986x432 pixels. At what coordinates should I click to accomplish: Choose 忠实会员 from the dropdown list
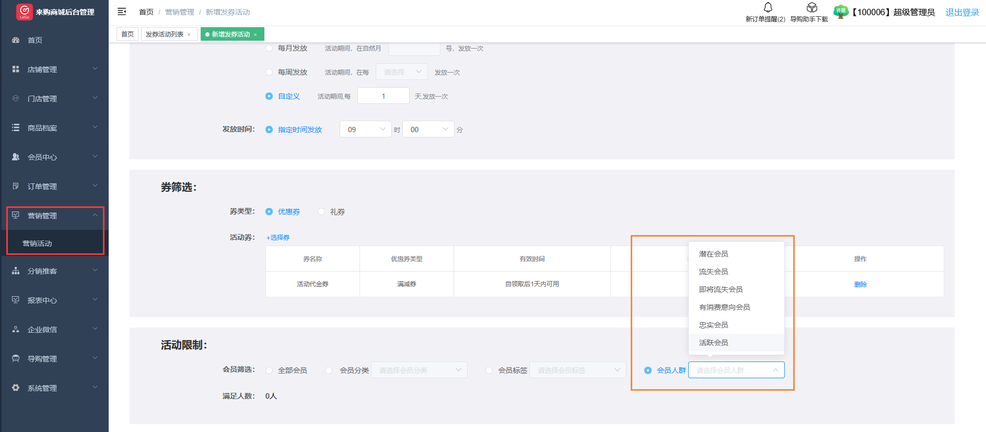tap(714, 325)
